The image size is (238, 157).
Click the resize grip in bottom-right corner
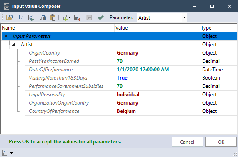point(235,154)
